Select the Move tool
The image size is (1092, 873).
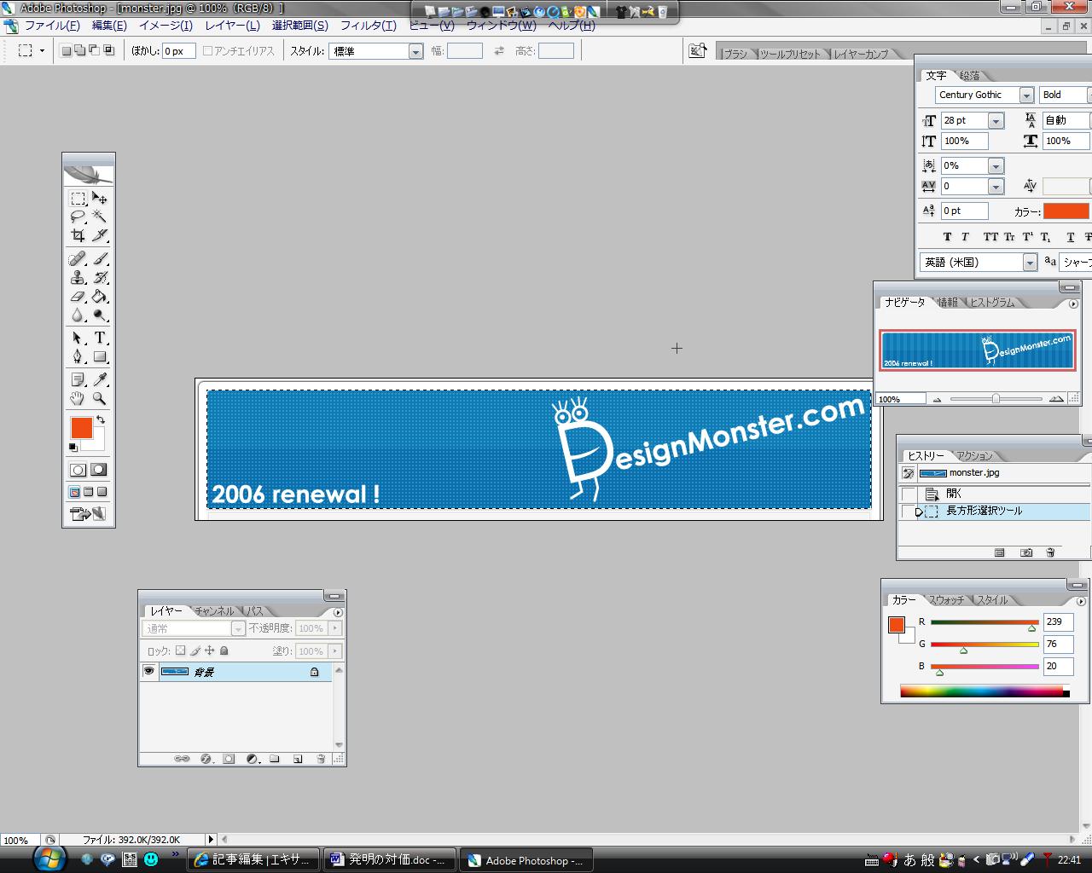point(100,199)
